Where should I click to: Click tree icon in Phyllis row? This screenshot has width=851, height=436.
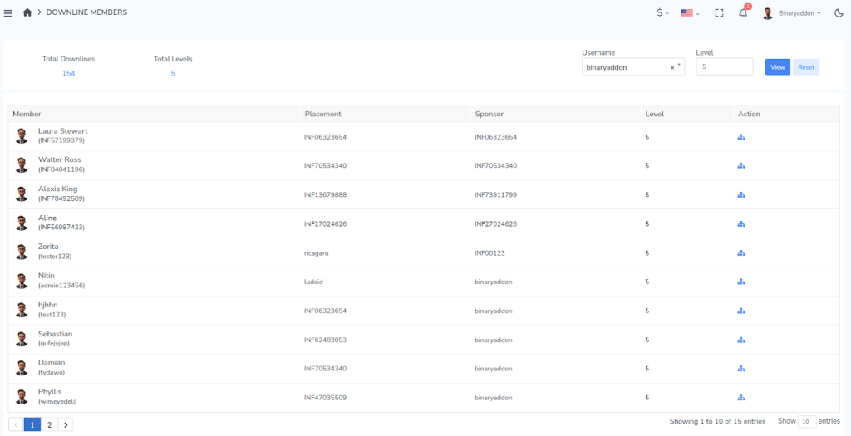click(x=740, y=398)
